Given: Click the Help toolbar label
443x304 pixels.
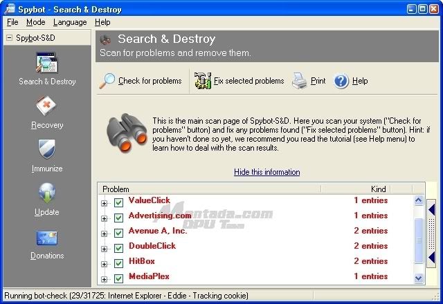Looking at the screenshot, I should (360, 81).
